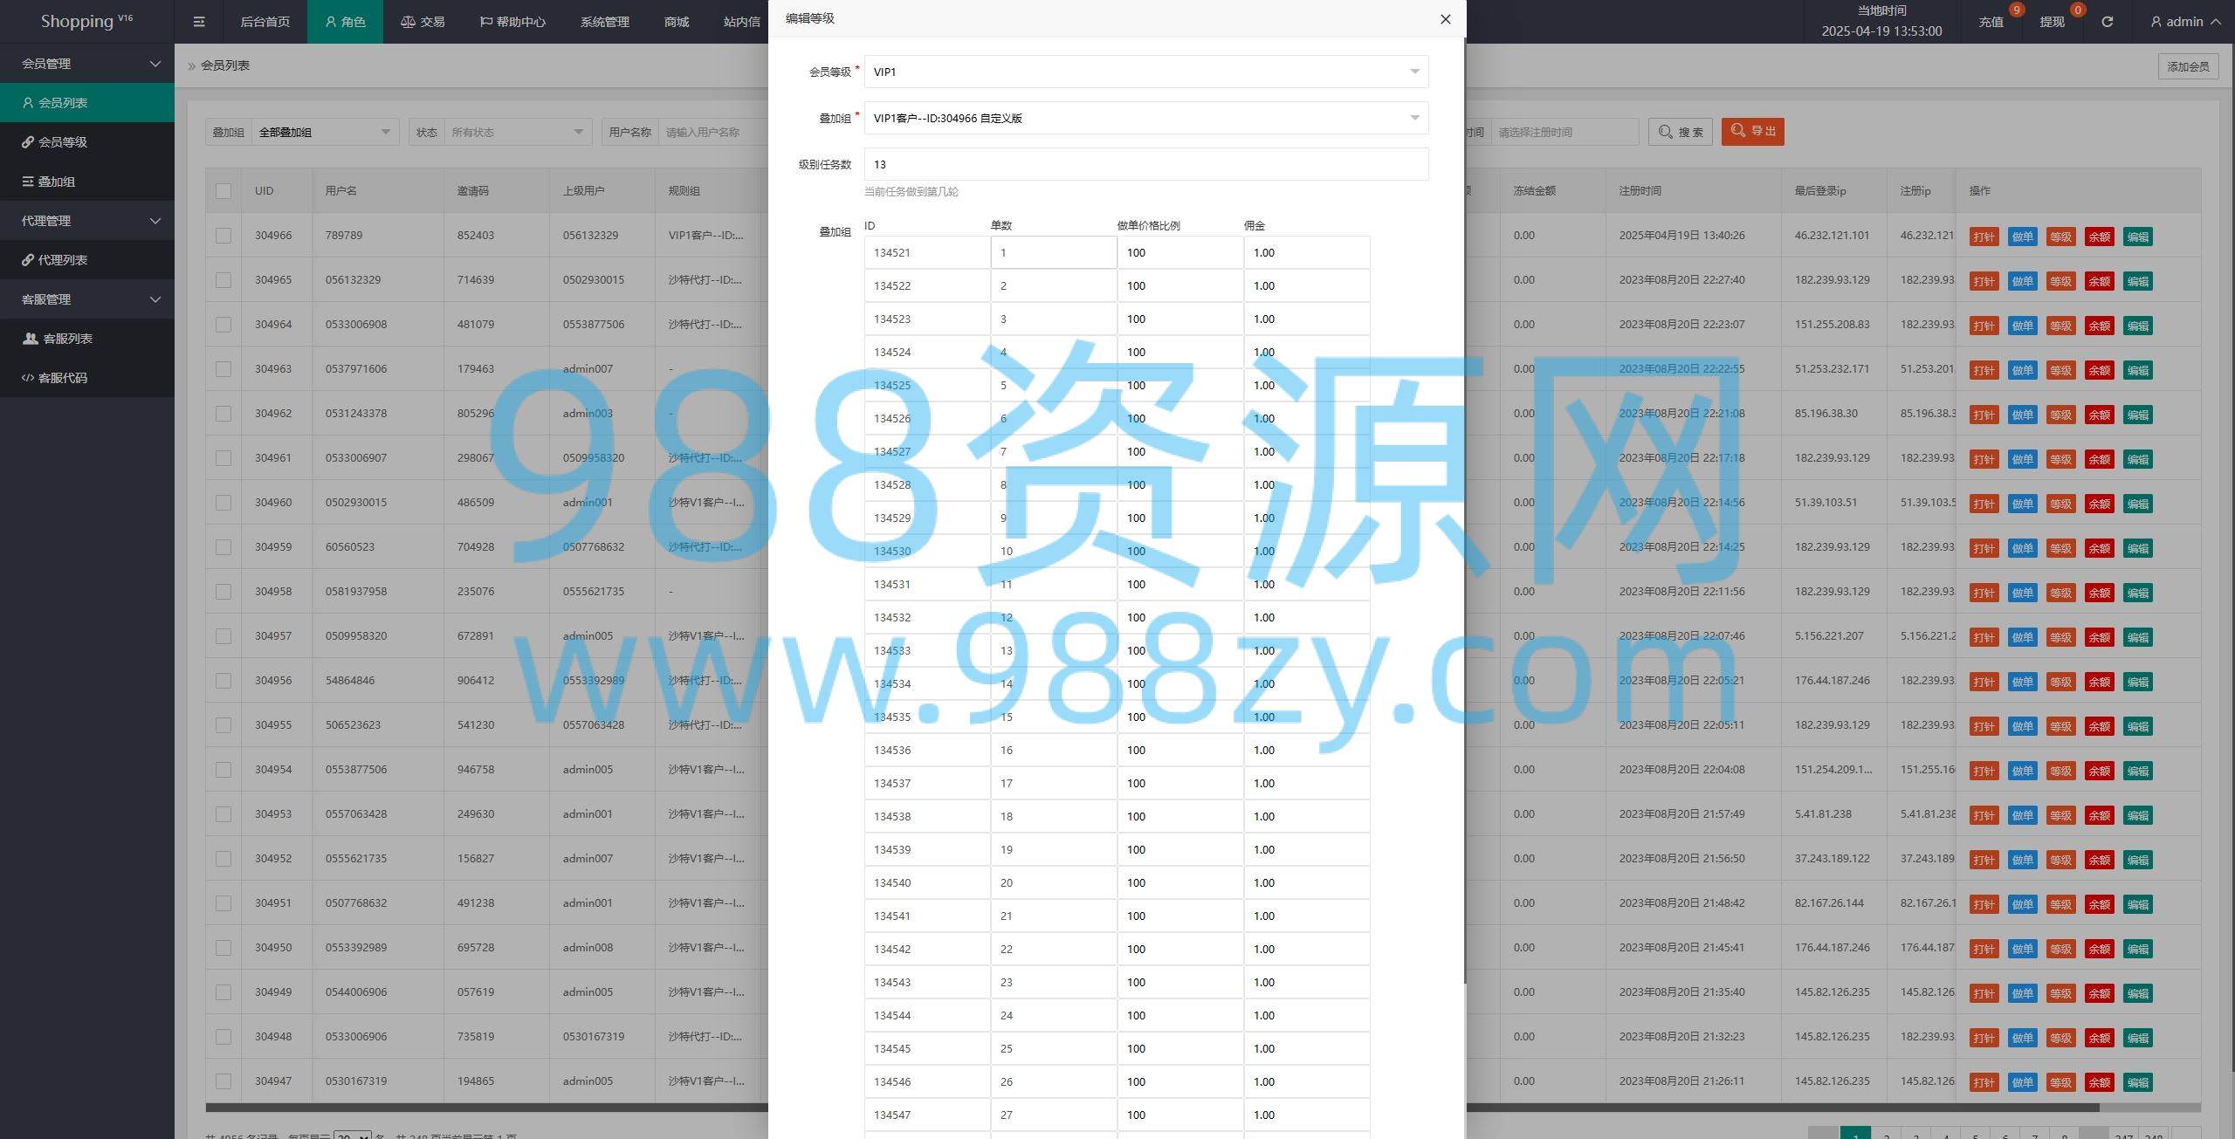Open 客服代码 sidebar item
This screenshot has height=1139, width=2235.
tap(62, 378)
